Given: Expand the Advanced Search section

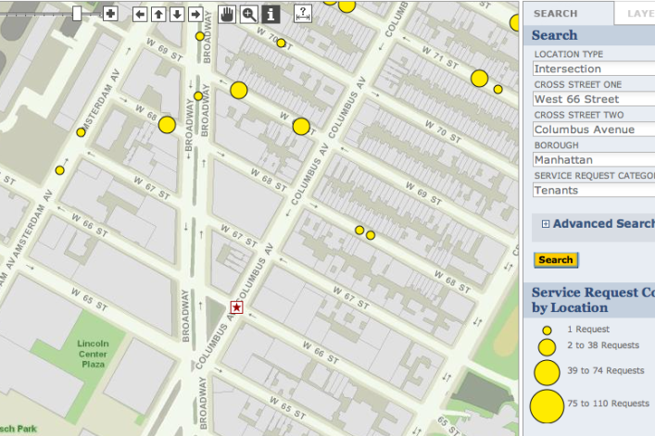Looking at the screenshot, I should [x=546, y=224].
